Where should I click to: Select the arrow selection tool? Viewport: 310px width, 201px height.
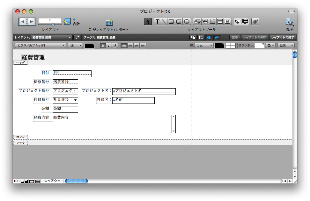pyautogui.click(x=148, y=22)
